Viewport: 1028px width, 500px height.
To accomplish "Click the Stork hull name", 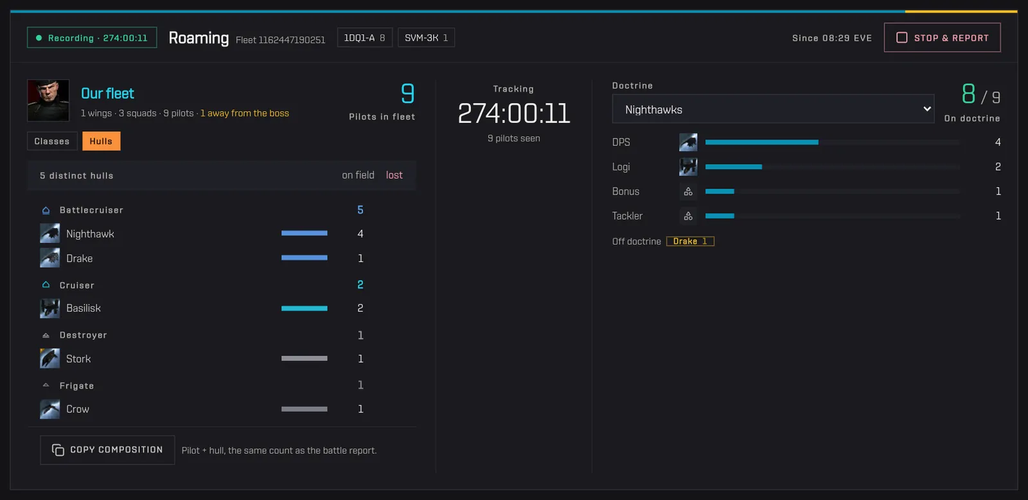I will [x=78, y=359].
